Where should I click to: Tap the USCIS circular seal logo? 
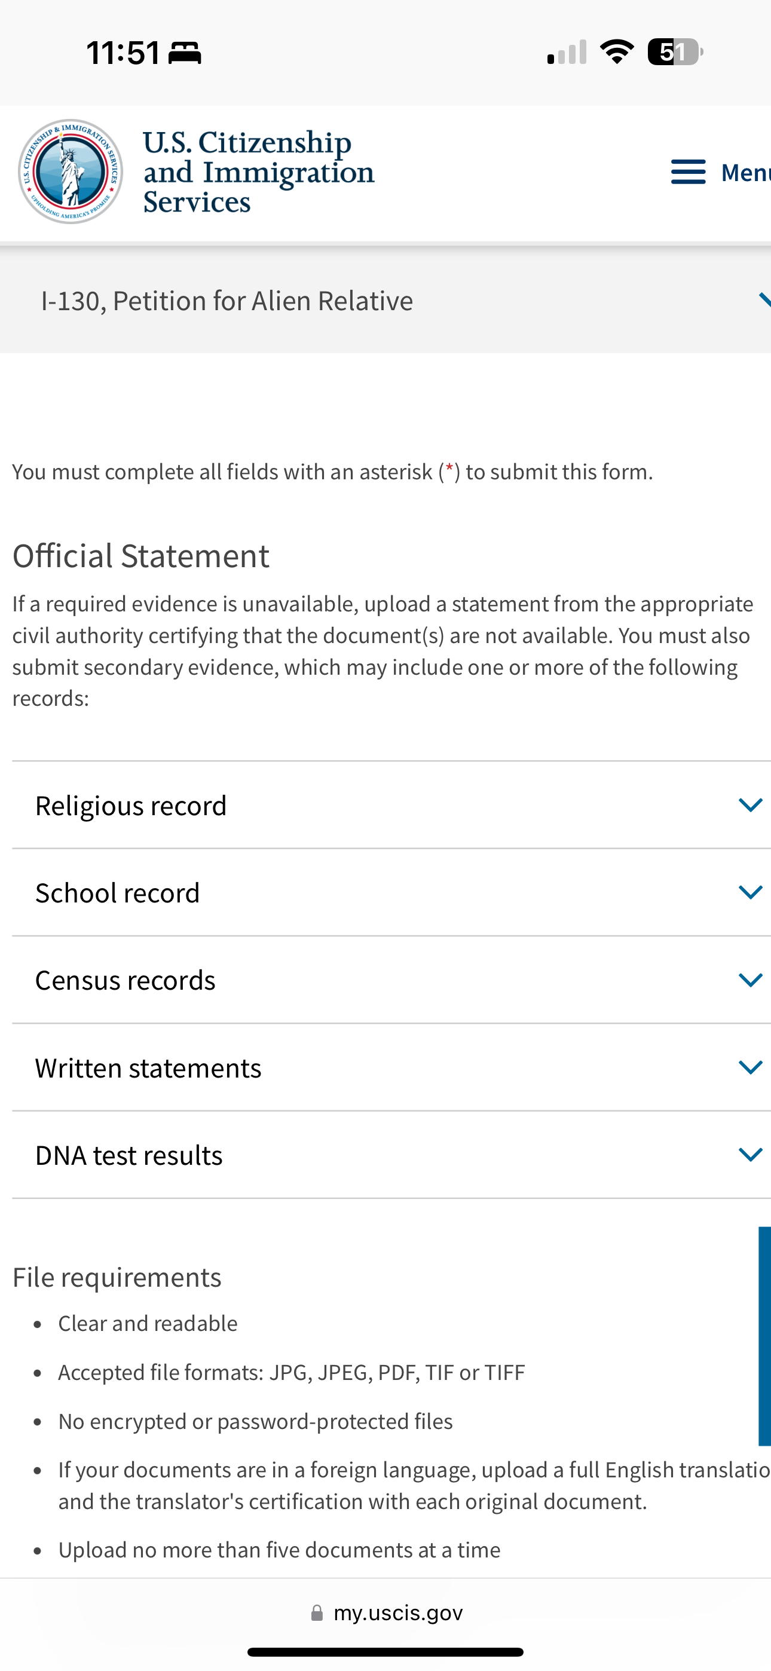point(71,172)
